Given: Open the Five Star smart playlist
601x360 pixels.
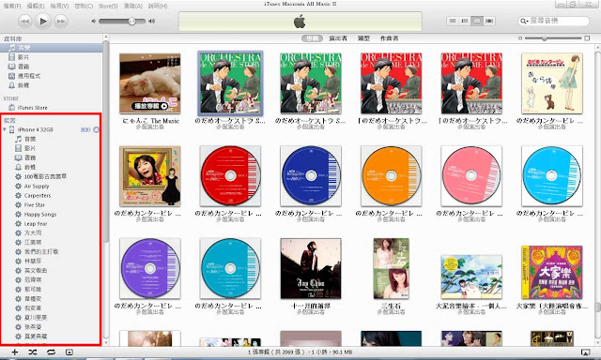Looking at the screenshot, I should click(35, 205).
